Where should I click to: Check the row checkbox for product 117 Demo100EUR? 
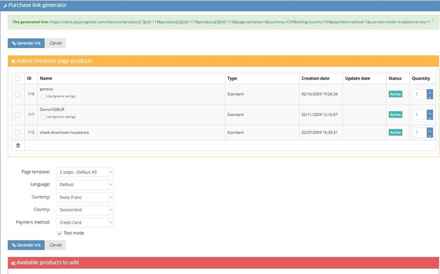point(17,114)
